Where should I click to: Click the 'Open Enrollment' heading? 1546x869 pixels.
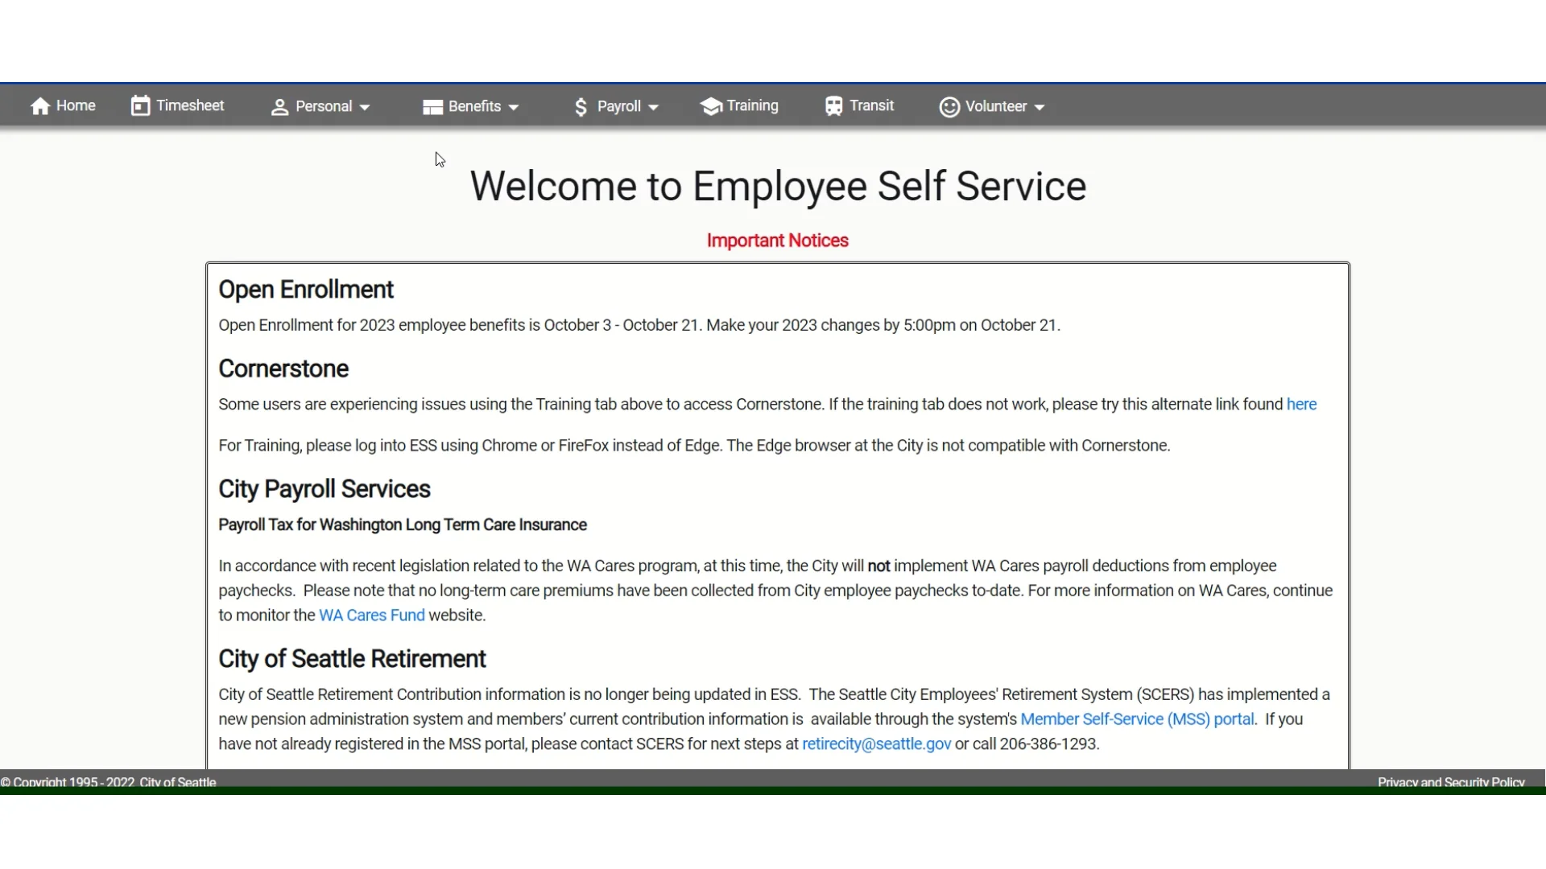click(x=306, y=290)
